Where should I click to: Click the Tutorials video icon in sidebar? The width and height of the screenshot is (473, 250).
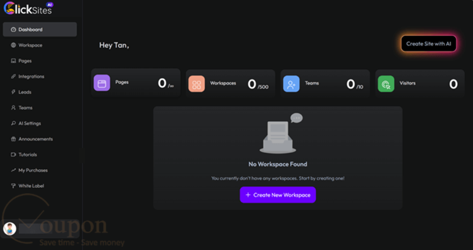pyautogui.click(x=13, y=155)
